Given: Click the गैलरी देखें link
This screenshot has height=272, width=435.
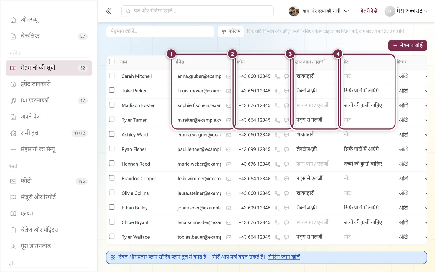Looking at the screenshot, I should tap(369, 11).
